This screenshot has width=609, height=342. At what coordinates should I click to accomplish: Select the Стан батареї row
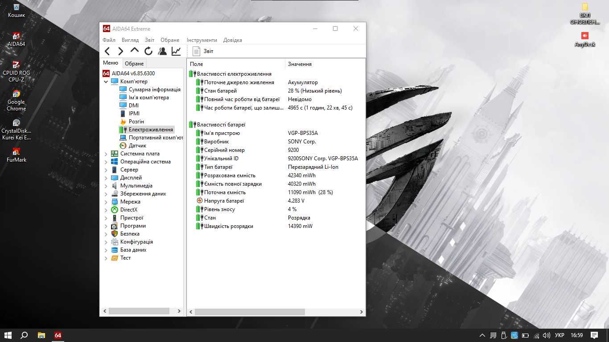tap(276, 91)
